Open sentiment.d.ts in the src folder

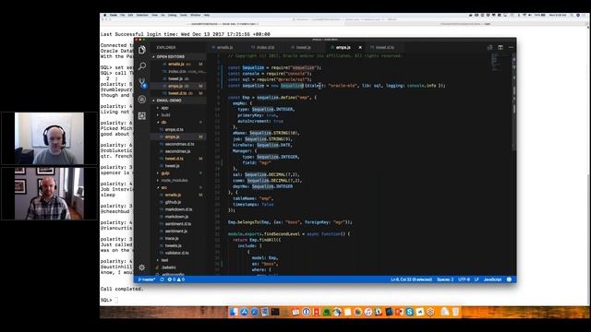pos(178,224)
